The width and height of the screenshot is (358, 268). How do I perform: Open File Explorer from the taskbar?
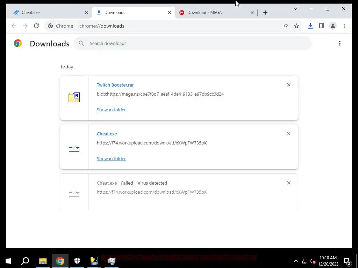tap(43, 261)
